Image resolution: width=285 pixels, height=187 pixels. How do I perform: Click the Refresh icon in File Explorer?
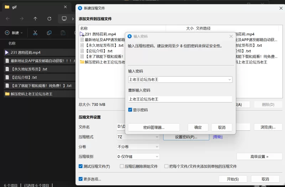pyautogui.click(x=49, y=19)
